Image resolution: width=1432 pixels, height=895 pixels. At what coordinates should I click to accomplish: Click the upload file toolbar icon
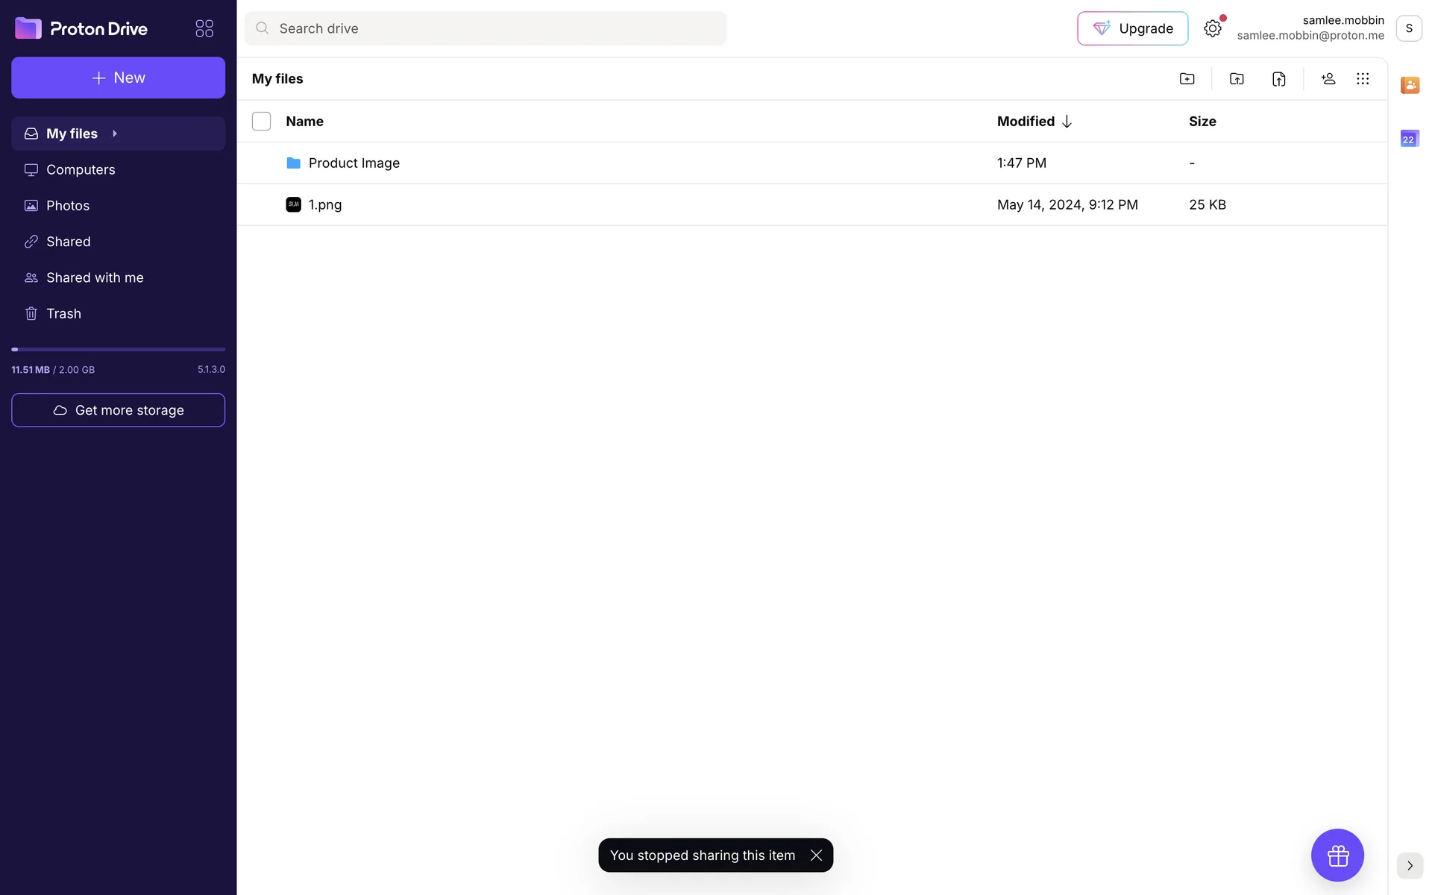pyautogui.click(x=1279, y=79)
